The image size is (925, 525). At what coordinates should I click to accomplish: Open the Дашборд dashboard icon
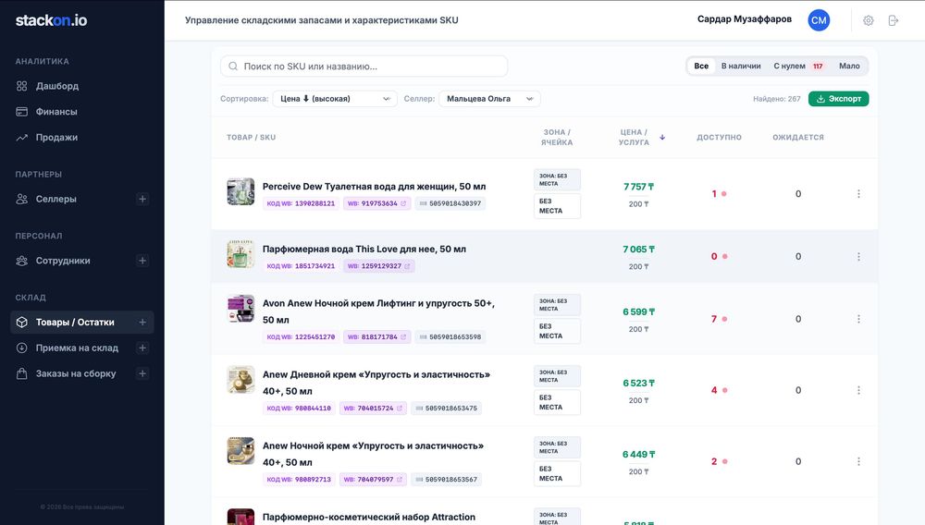pyautogui.click(x=22, y=86)
